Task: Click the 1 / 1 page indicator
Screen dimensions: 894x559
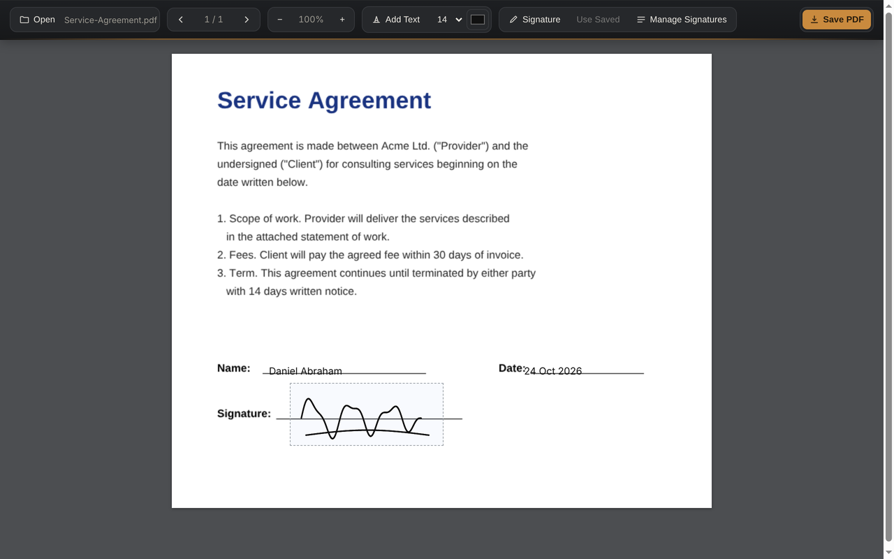Action: pyautogui.click(x=214, y=20)
